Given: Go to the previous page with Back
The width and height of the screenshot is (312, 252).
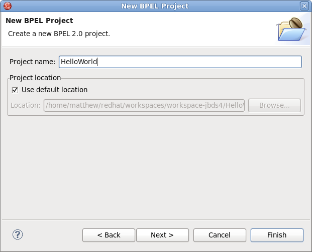Looking at the screenshot, I should 109,235.
